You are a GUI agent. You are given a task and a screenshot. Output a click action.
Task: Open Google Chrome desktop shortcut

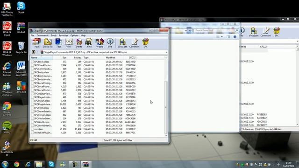(7, 109)
